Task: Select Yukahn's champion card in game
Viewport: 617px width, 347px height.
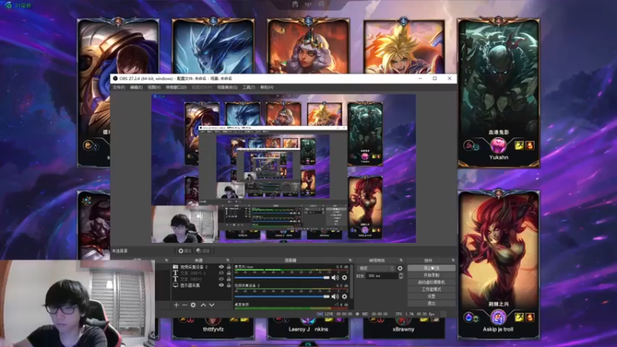Action: coord(498,93)
